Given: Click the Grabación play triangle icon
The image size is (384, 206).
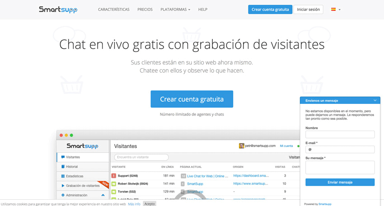Looking at the screenshot, I should pos(63,186).
